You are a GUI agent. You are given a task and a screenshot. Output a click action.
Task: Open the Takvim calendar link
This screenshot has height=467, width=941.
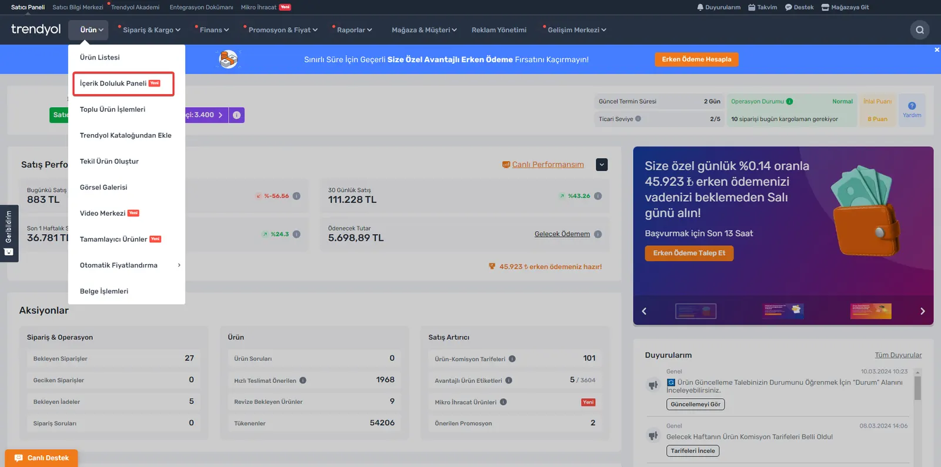coord(762,7)
